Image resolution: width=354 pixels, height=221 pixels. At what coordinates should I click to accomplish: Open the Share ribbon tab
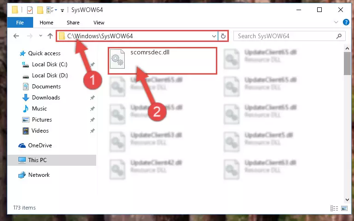73,23
